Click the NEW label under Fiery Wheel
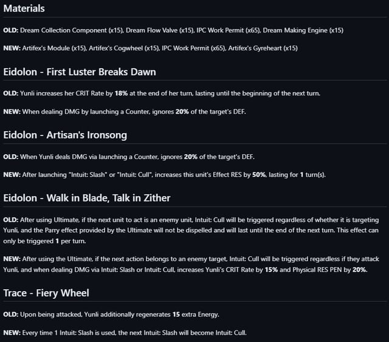Screen dimensions: 389x342 (x=12, y=333)
